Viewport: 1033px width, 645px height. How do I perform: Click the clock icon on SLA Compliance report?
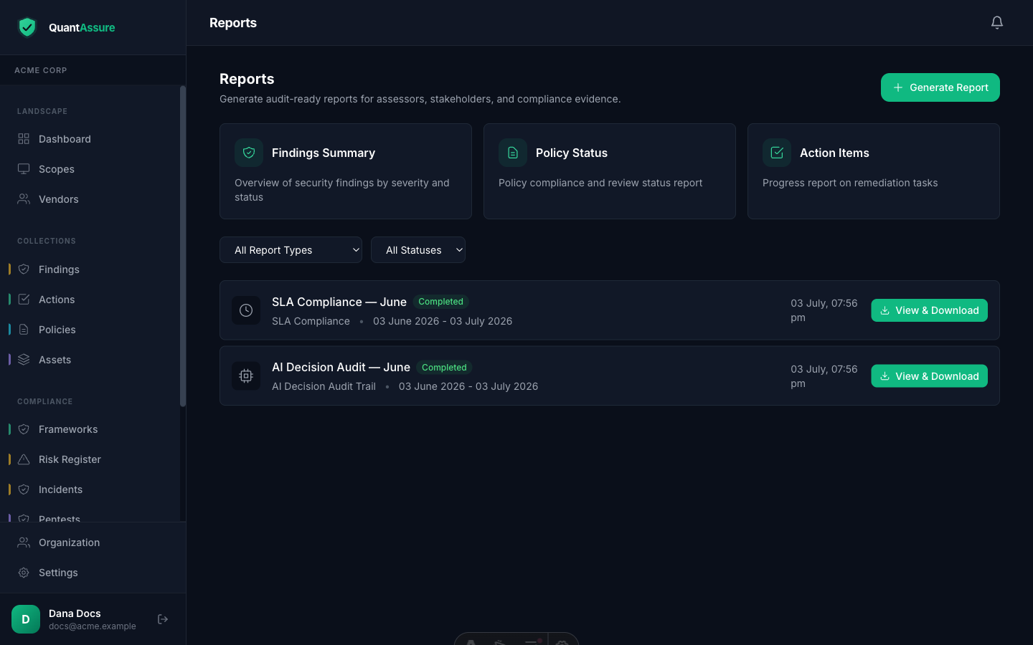point(246,310)
